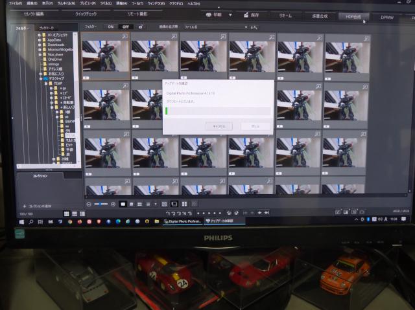Viewport: 415px width, 310px height.
Task: Select the アドレス帳 folder
Action: pyautogui.click(x=55, y=69)
